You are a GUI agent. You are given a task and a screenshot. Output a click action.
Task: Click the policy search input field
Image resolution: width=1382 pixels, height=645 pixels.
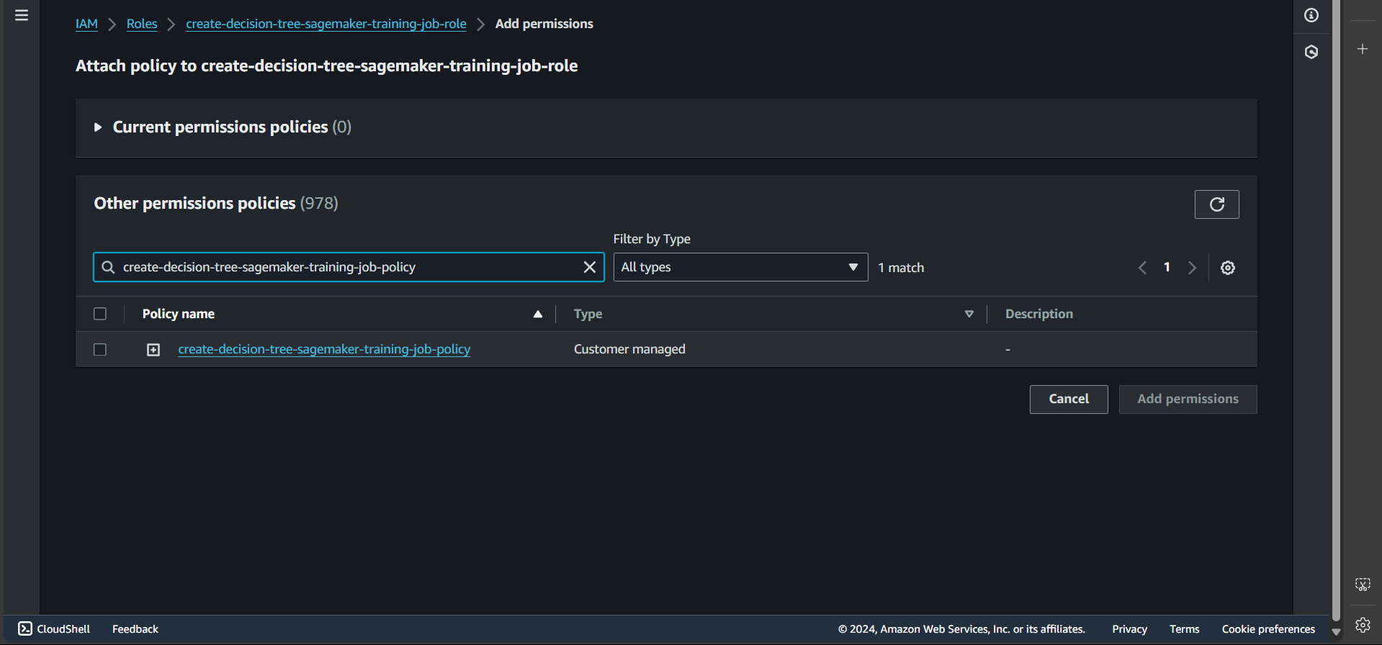coord(349,267)
